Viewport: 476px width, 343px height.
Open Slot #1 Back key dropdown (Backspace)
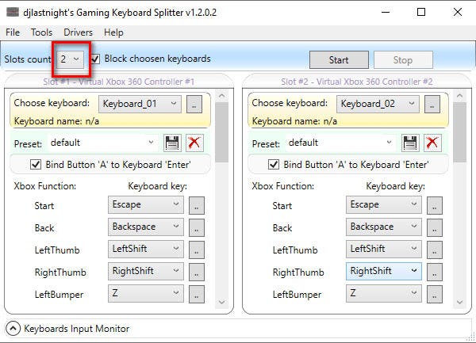click(146, 227)
